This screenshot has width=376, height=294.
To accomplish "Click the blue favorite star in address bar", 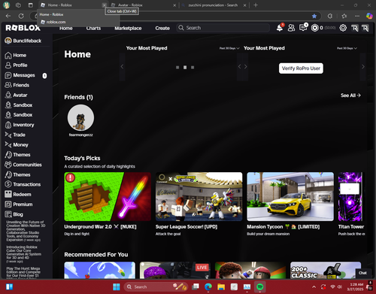I will tap(314, 16).
